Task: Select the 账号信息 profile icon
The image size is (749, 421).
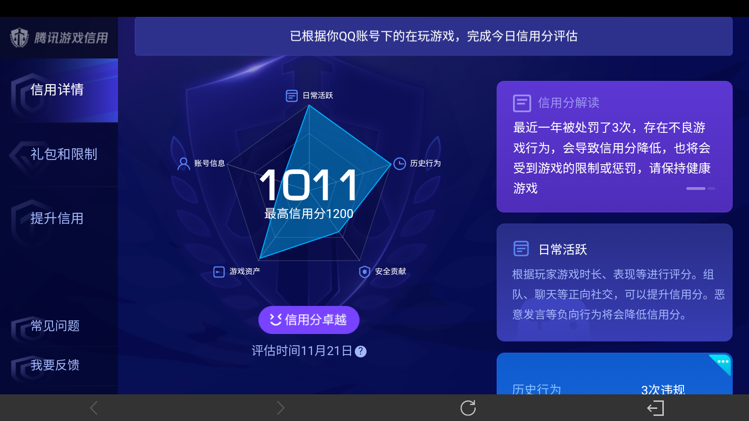Action: [x=183, y=163]
